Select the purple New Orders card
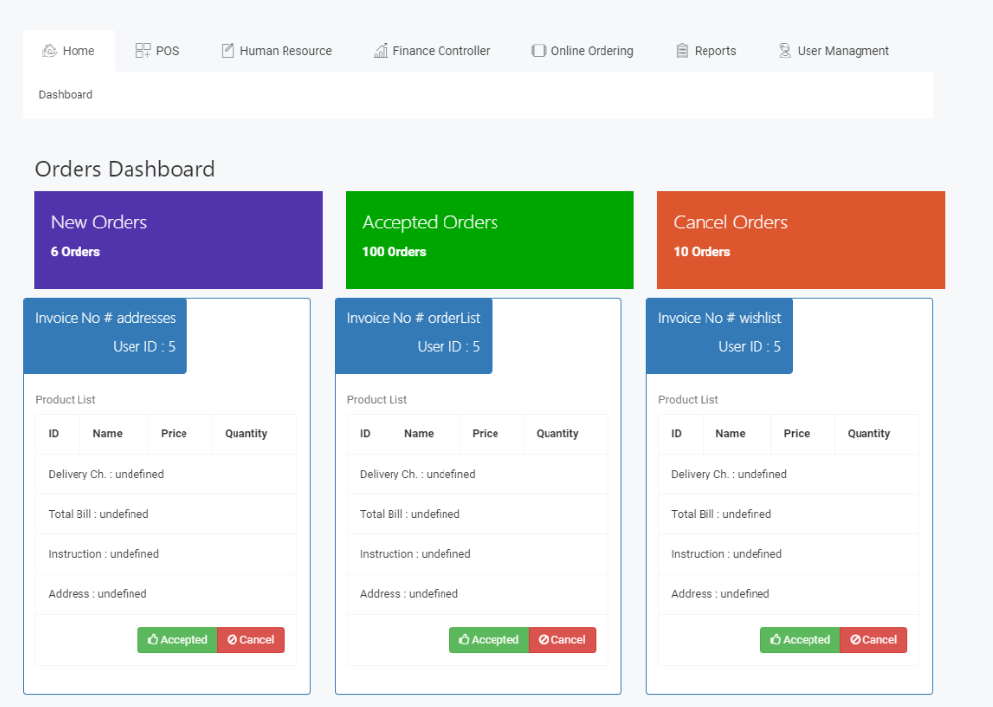This screenshot has height=707, width=993. [x=179, y=240]
